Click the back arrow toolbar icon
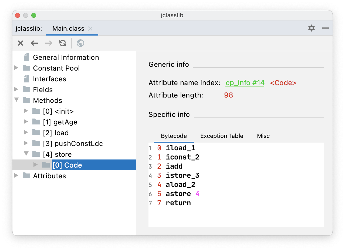Screen dimensions: 345x250 click(x=34, y=43)
